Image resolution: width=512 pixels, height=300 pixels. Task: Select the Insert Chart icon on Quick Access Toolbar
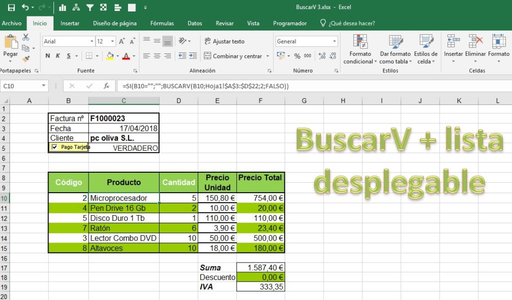point(62,7)
